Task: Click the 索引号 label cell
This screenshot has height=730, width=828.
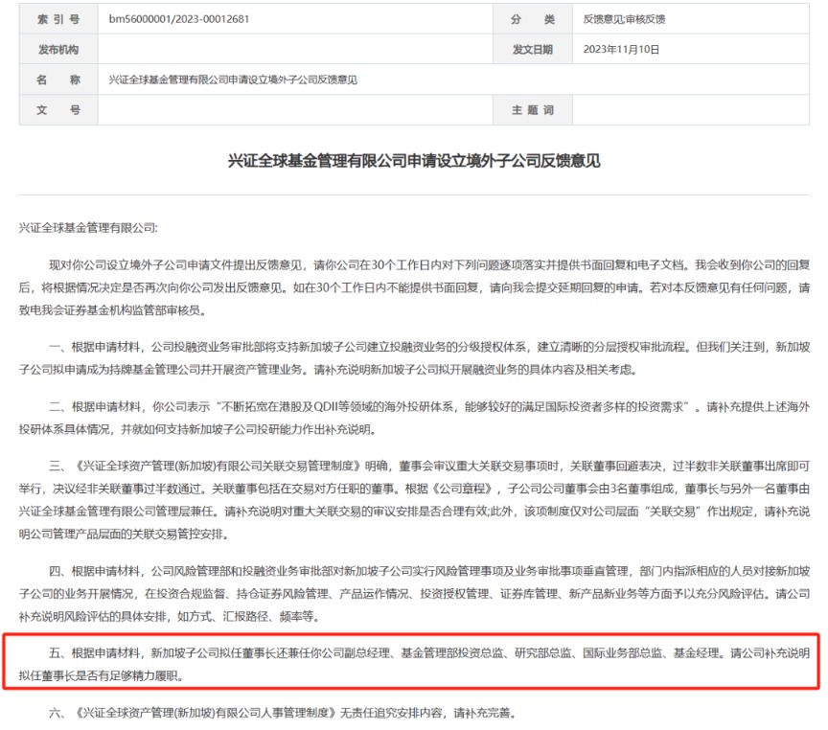Action: [58, 19]
